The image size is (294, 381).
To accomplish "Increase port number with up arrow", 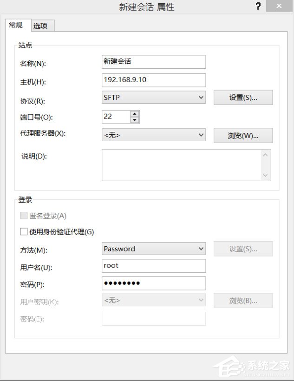I will pos(135,113).
